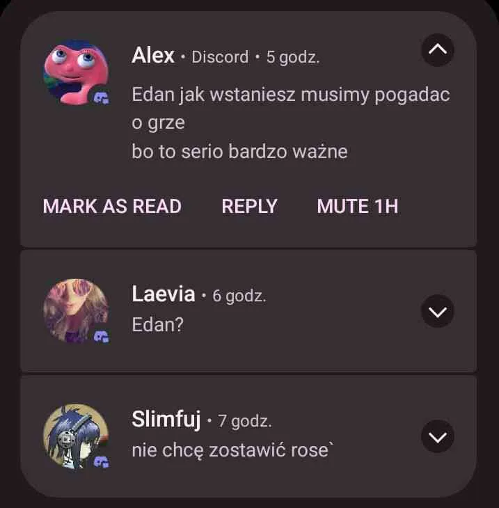Open Alex's pink character avatar

[x=76, y=72]
